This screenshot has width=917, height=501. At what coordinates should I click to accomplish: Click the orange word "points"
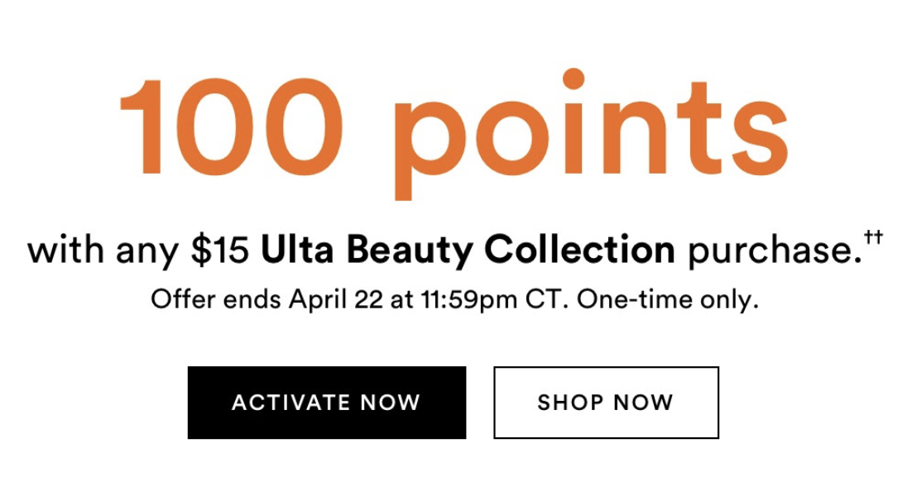(x=591, y=134)
